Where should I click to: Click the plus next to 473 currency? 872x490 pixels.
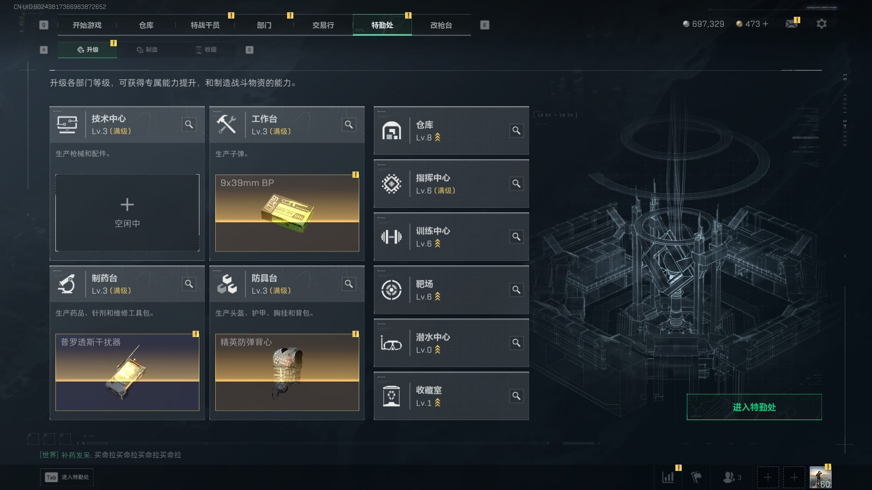[x=765, y=24]
